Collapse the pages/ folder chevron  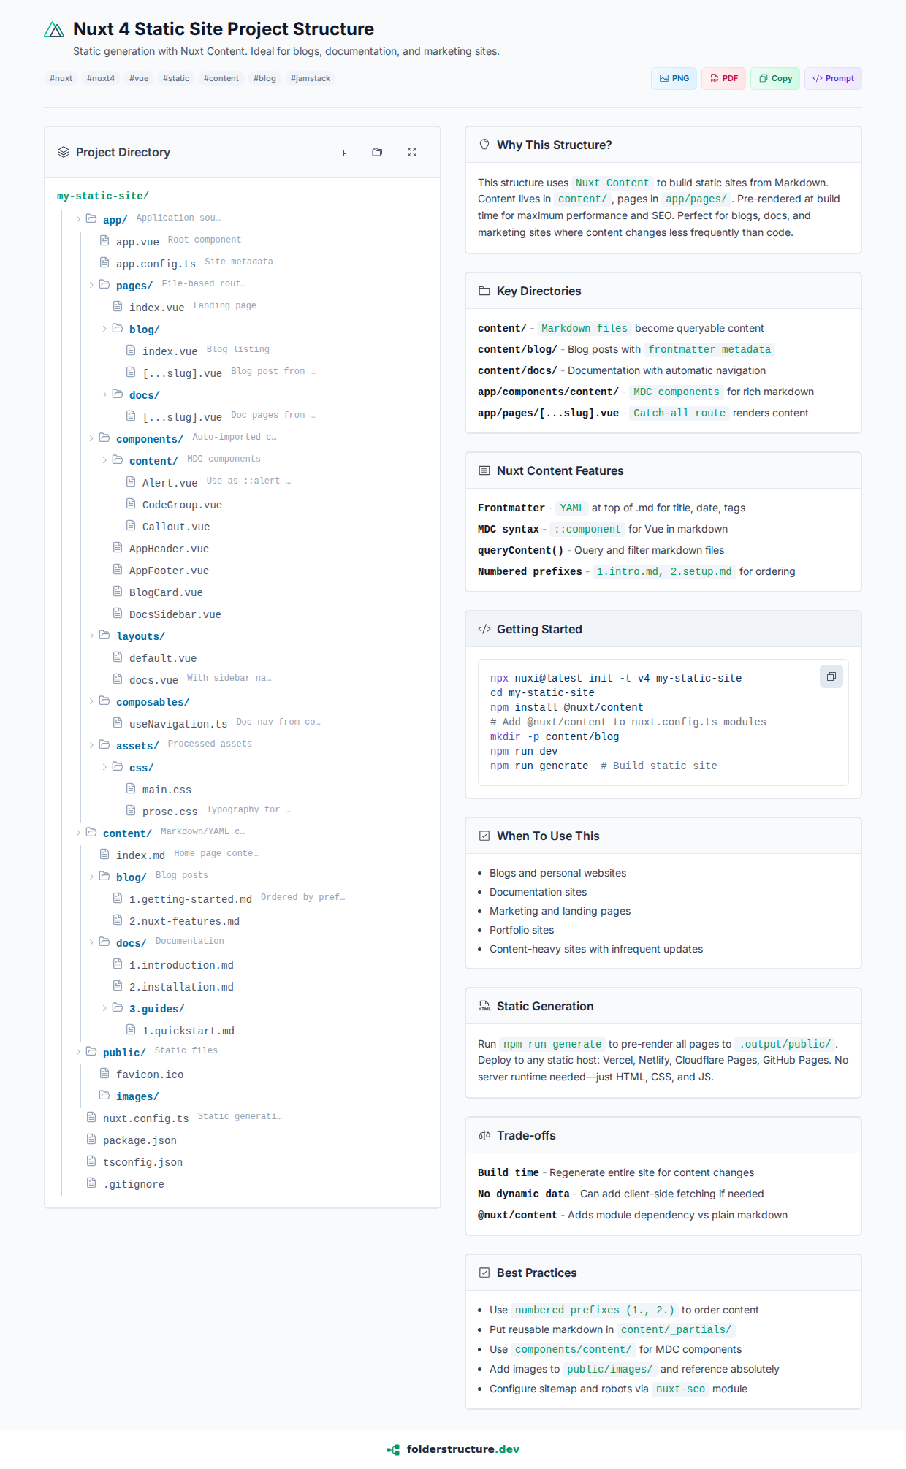pyautogui.click(x=91, y=285)
